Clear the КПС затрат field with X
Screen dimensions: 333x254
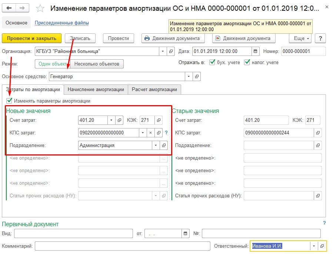150,133
